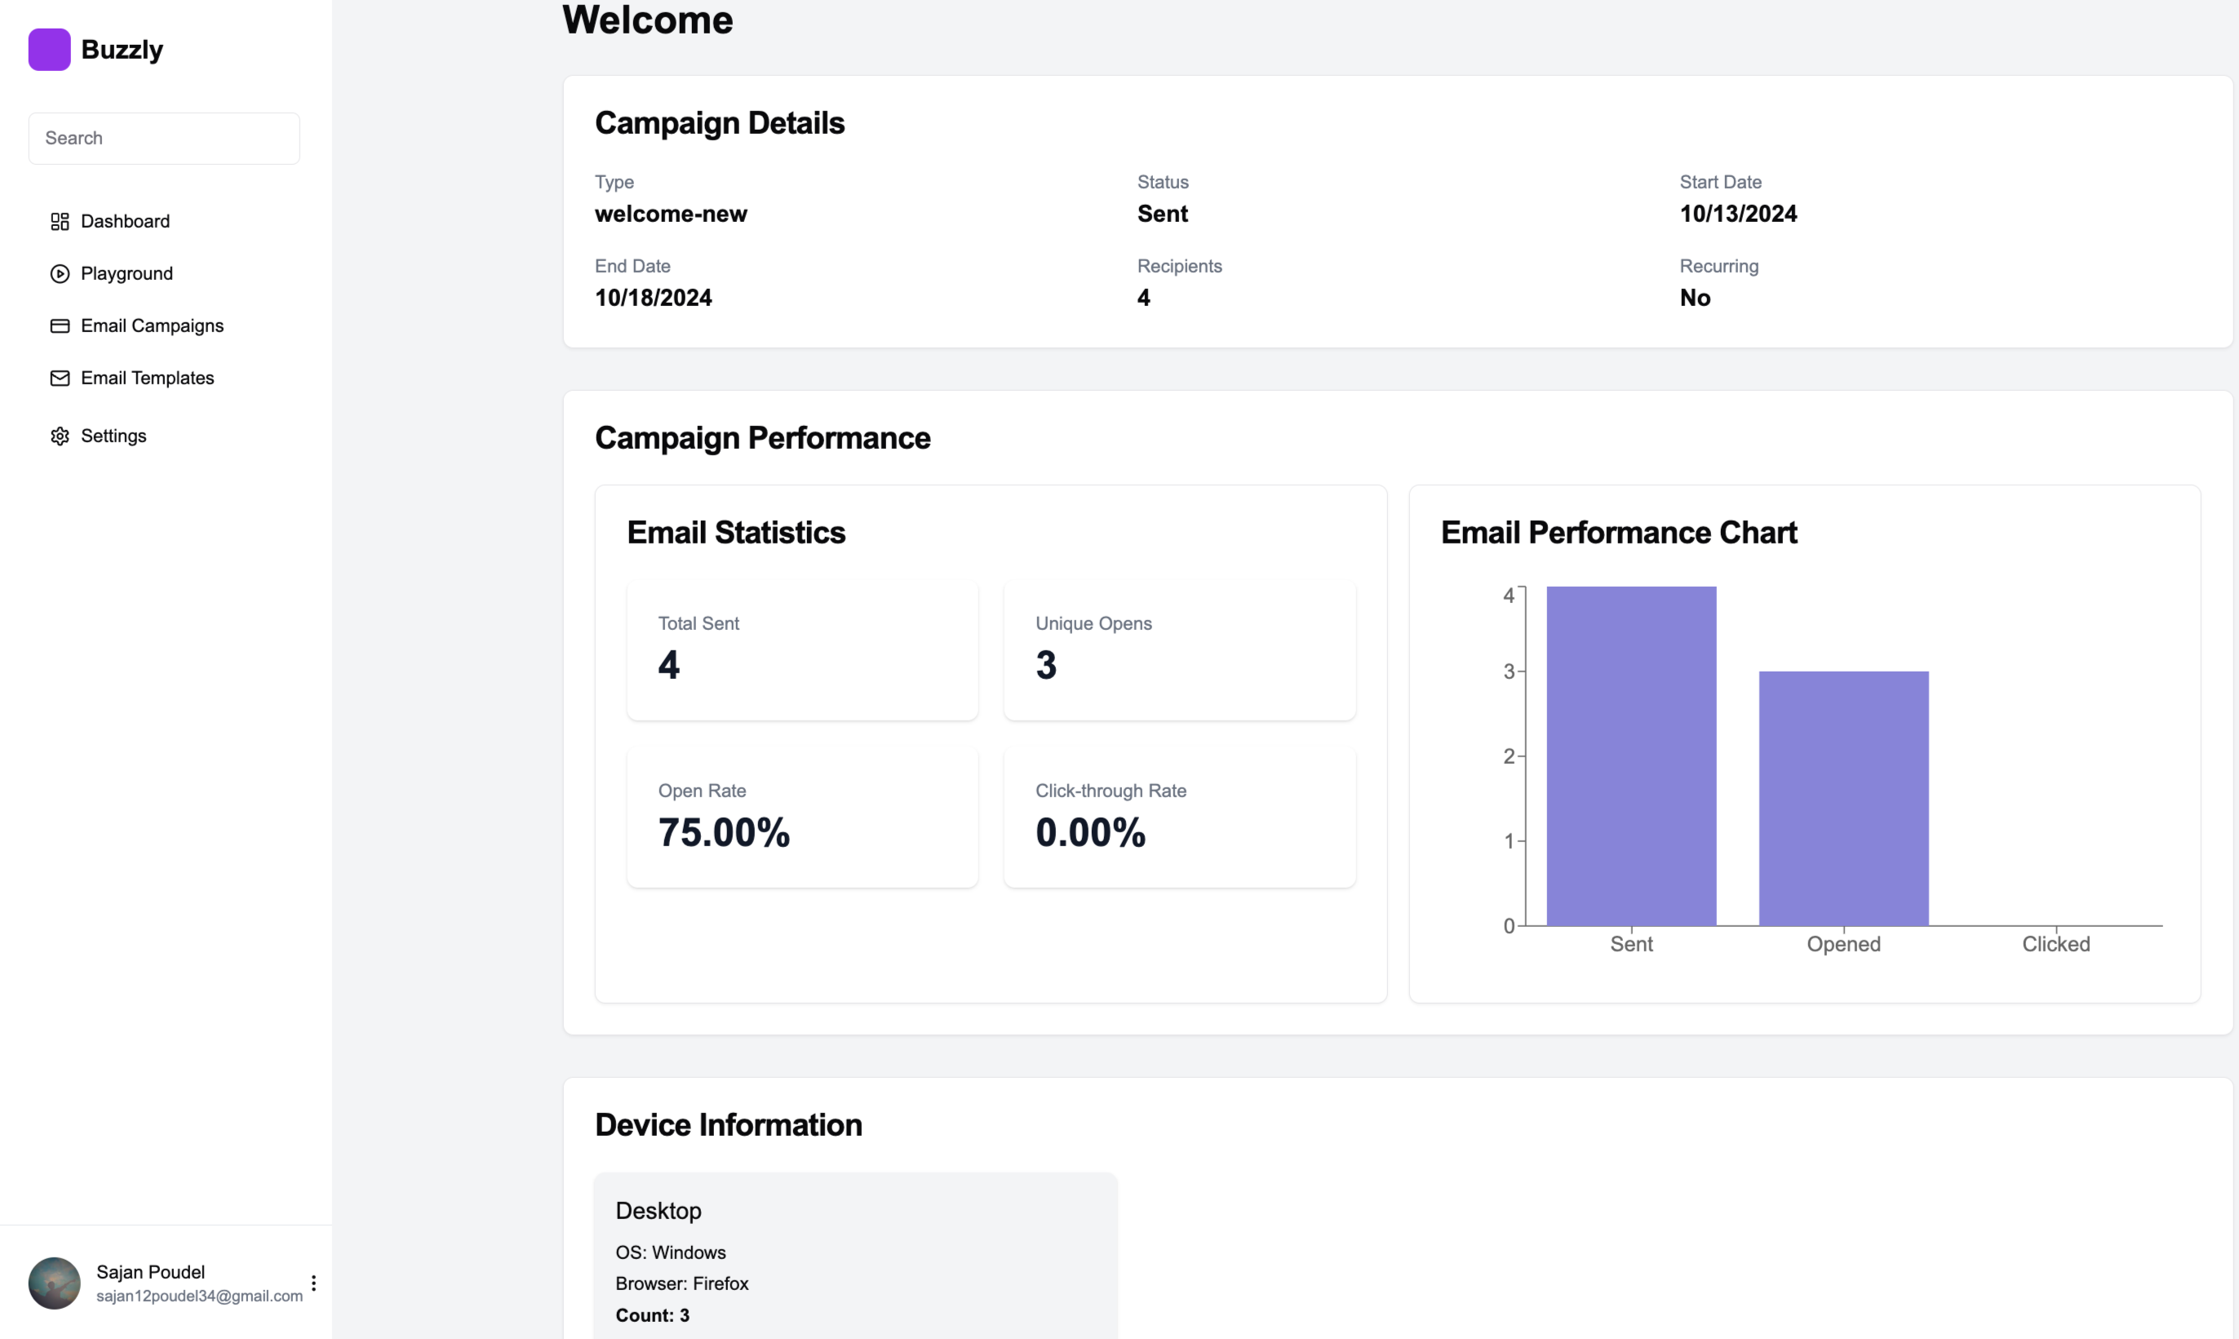2239x1339 pixels.
Task: Click the Opened bar in chart
Action: 1843,799
